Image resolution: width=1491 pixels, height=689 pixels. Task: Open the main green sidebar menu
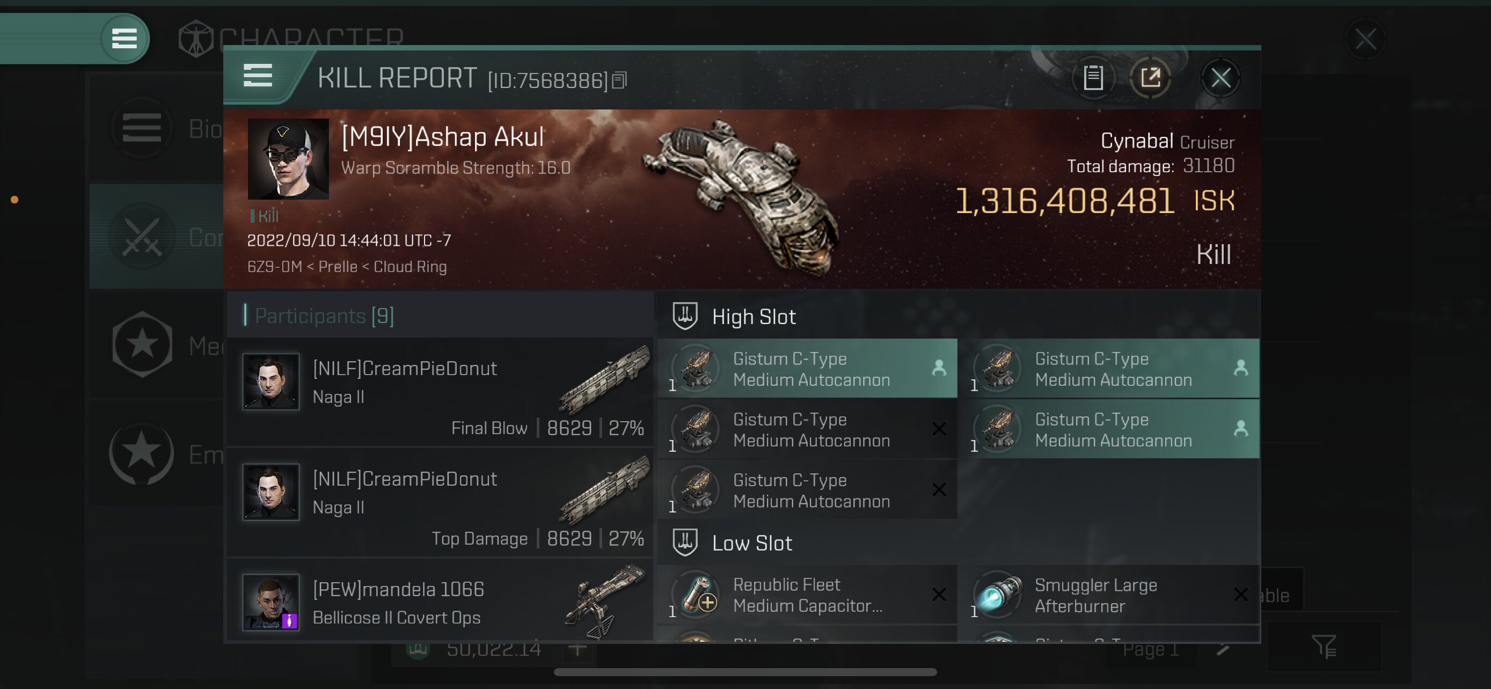coord(124,39)
